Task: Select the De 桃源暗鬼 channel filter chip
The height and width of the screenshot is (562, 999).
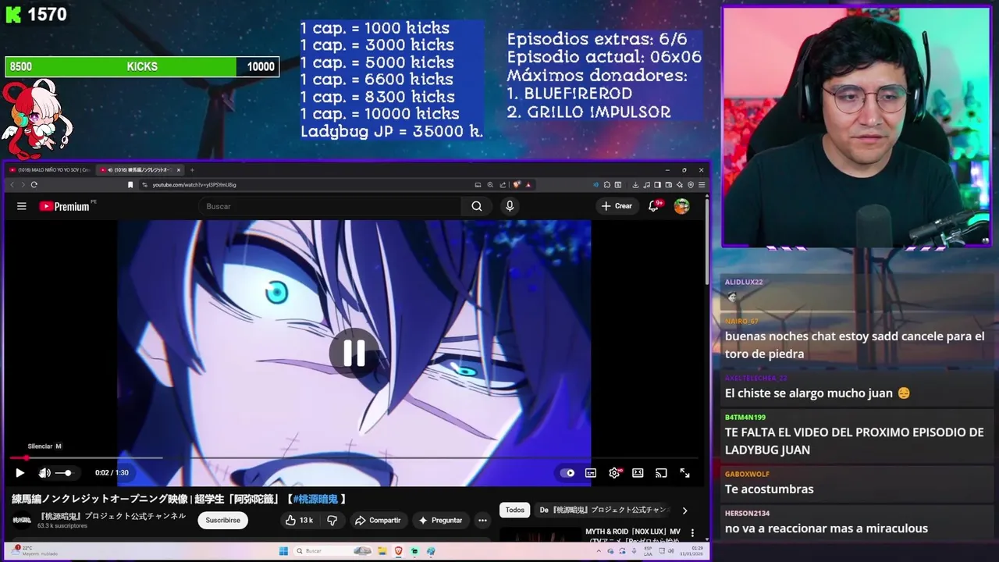Action: (603, 510)
